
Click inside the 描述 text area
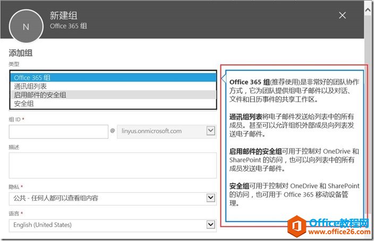pos(113,165)
